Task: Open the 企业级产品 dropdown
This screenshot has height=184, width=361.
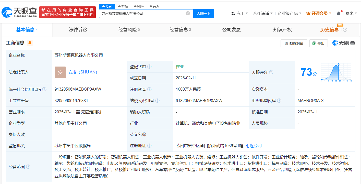Action: click(x=289, y=13)
